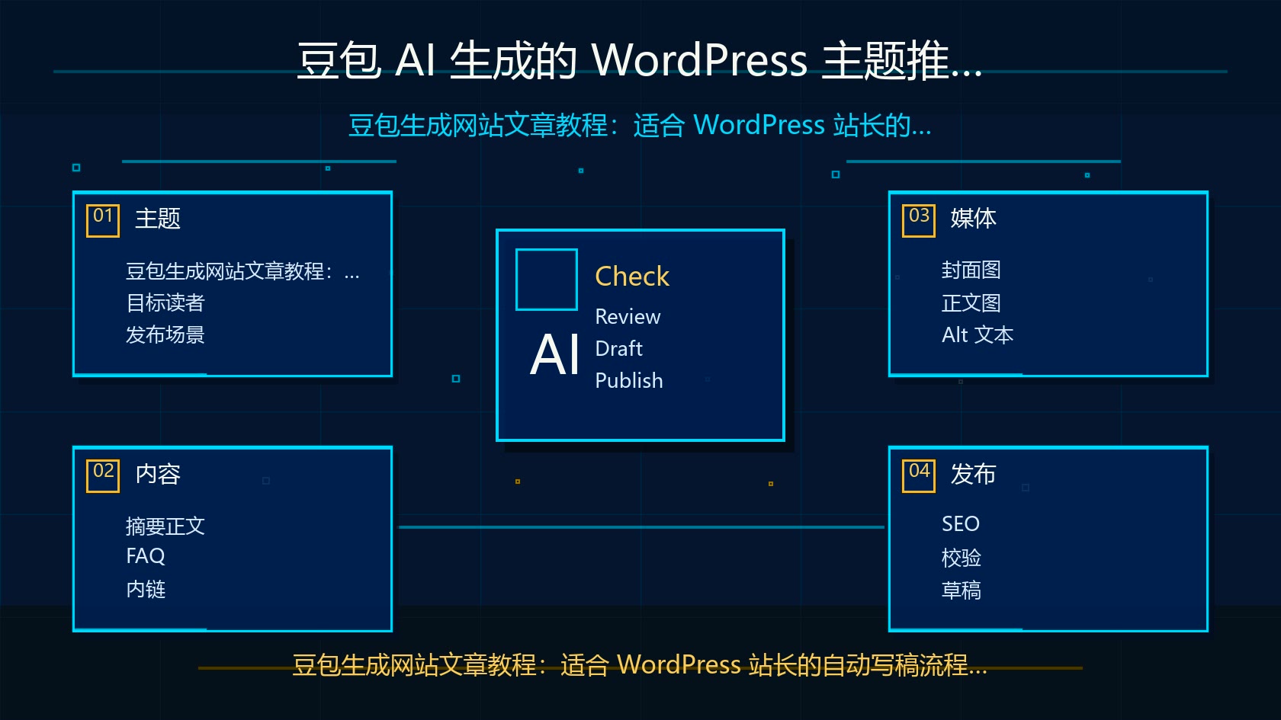Click the cyan subtitle under the title
Screen dimensions: 1281x720
[640, 125]
